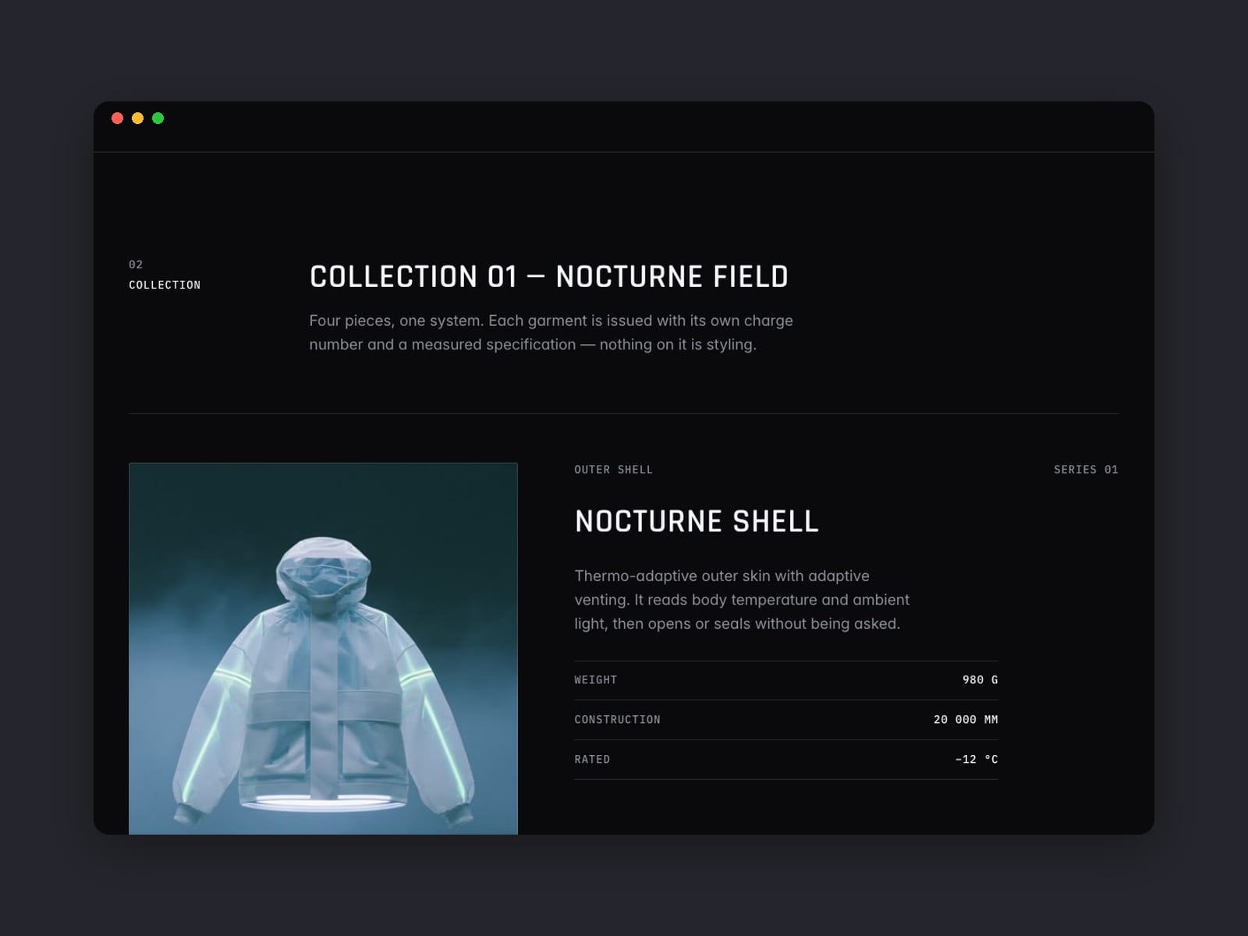Click the thermo-adaptive product description text
The width and height of the screenshot is (1248, 936).
click(x=742, y=600)
